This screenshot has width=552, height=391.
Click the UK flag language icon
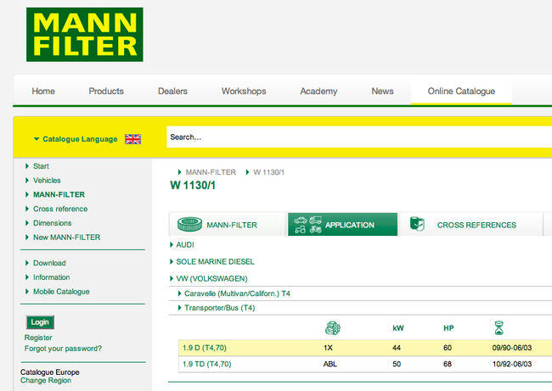click(x=132, y=139)
